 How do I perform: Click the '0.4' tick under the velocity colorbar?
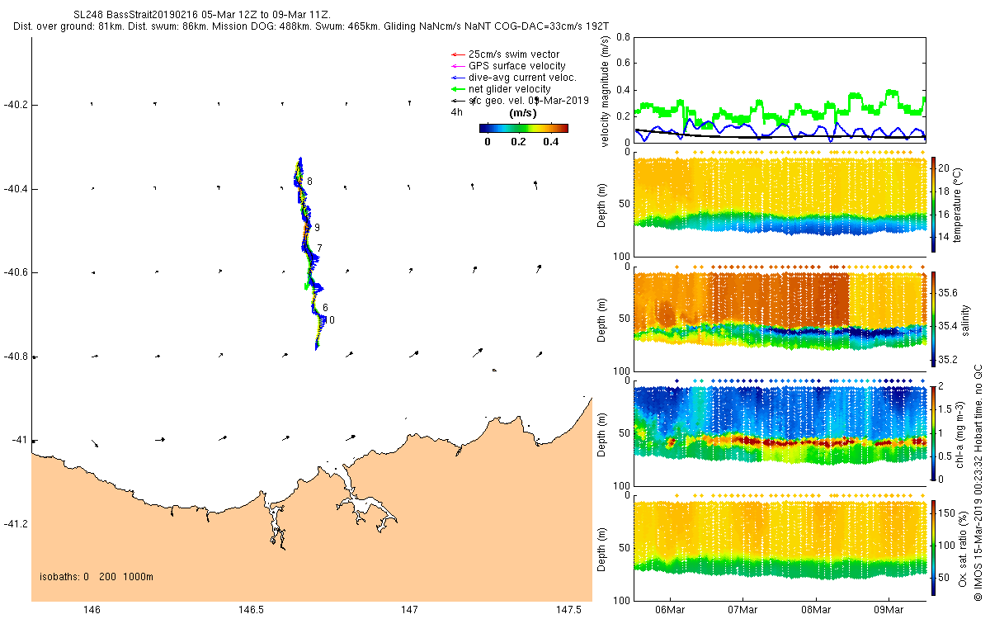pos(550,141)
